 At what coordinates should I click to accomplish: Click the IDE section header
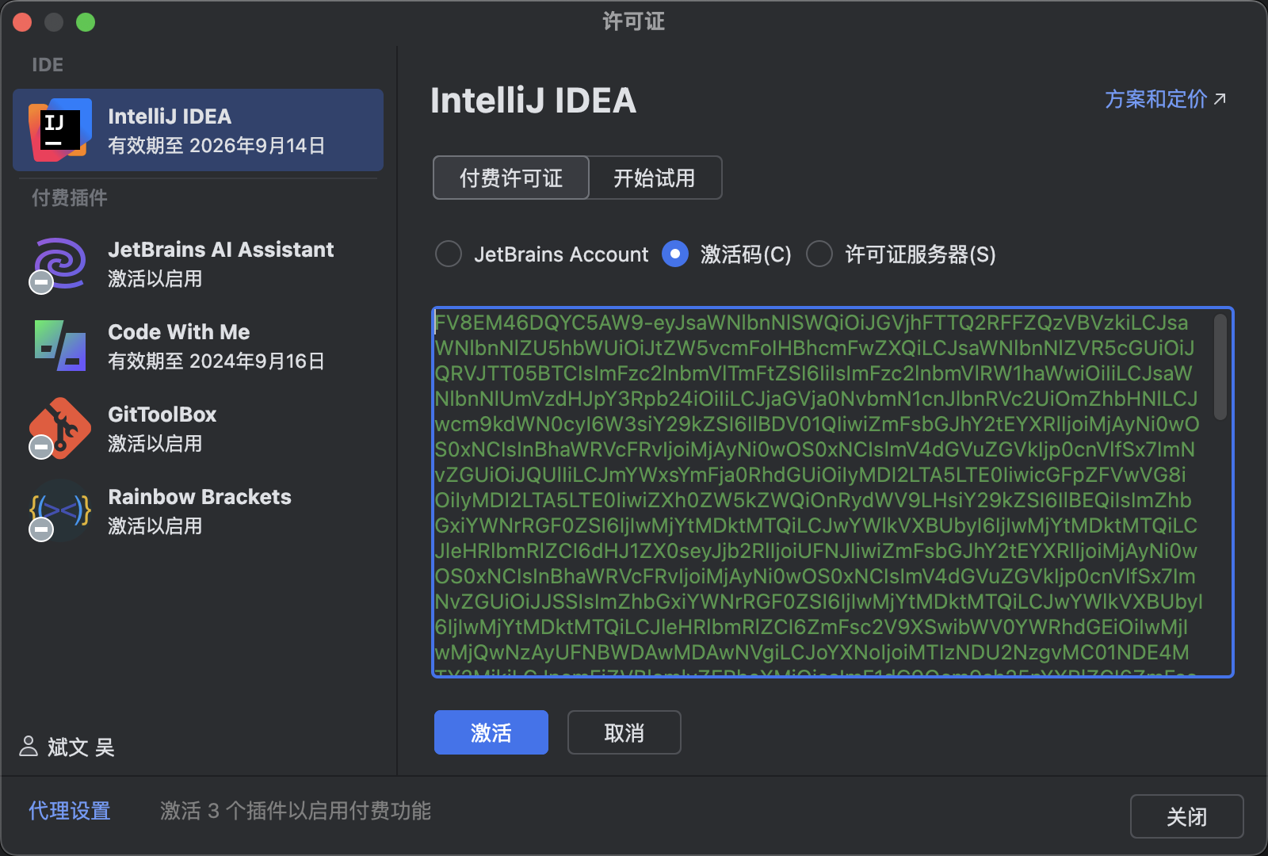pyautogui.click(x=48, y=65)
